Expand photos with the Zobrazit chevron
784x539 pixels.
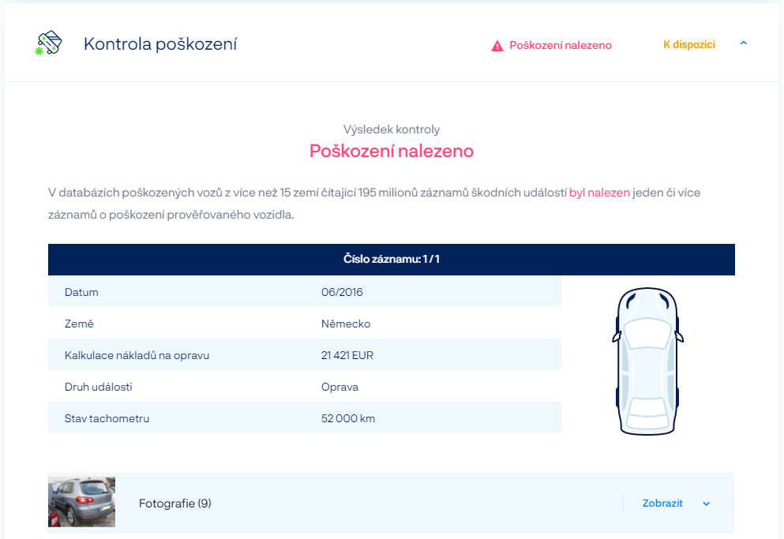point(706,503)
